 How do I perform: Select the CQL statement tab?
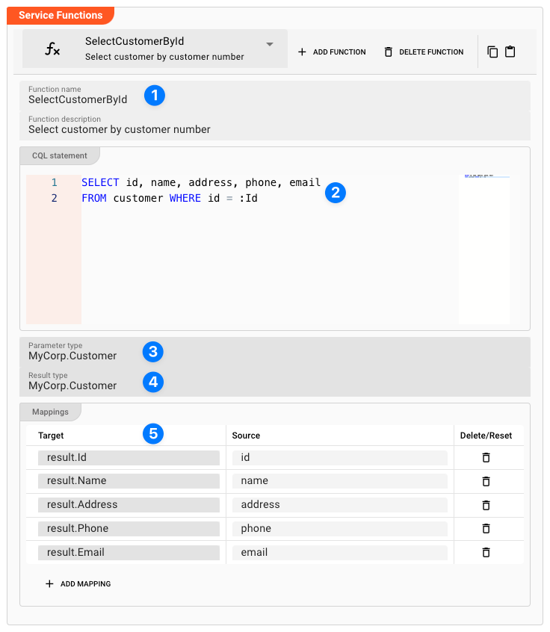click(x=59, y=156)
